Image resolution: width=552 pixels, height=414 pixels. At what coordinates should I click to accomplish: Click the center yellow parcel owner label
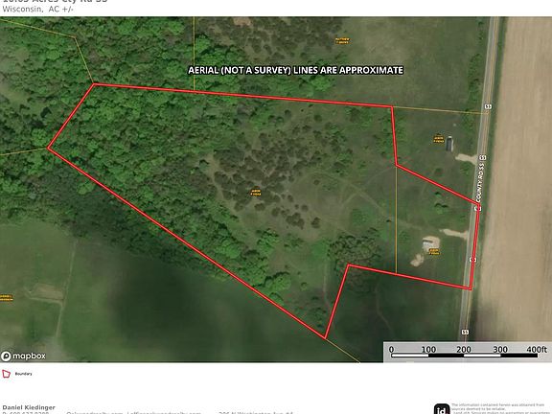pyautogui.click(x=256, y=192)
